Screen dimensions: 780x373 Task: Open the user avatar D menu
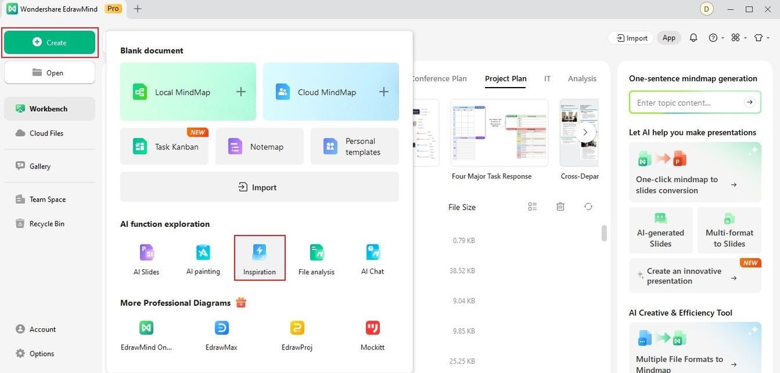point(707,9)
